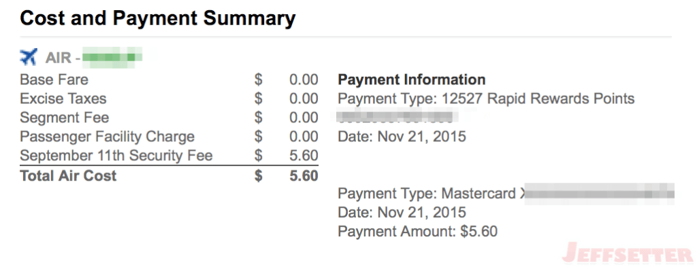Screen dimensions: 697x267
Task: Click the bold Total Air Cost 5.60 value
Action: click(x=304, y=176)
